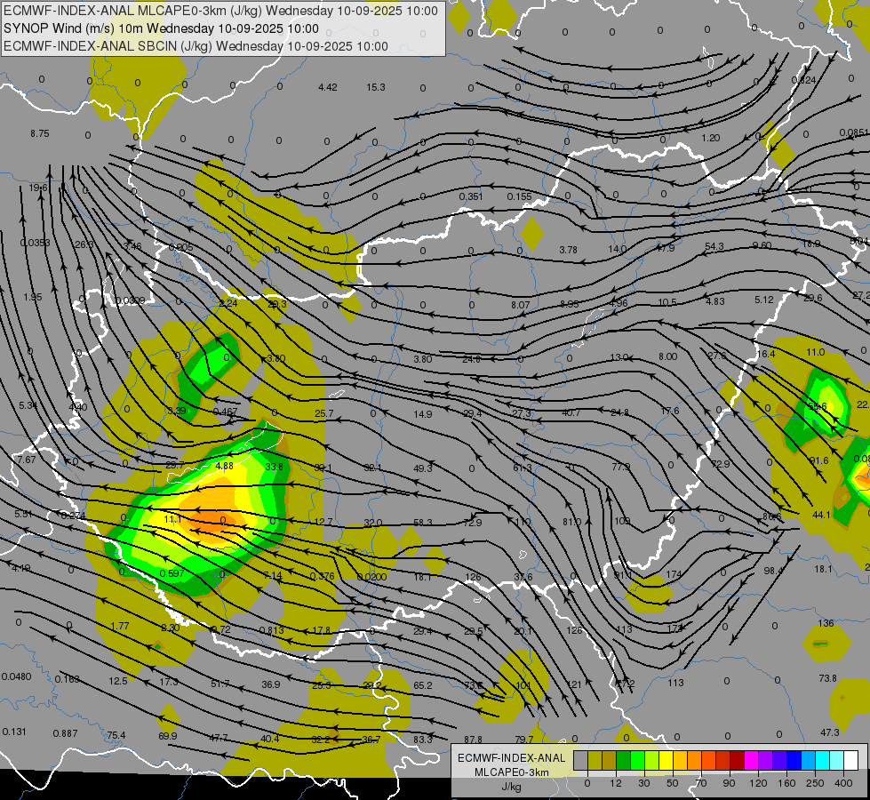Select the pure blue legend swatch
The height and width of the screenshot is (800, 870).
coord(794,761)
